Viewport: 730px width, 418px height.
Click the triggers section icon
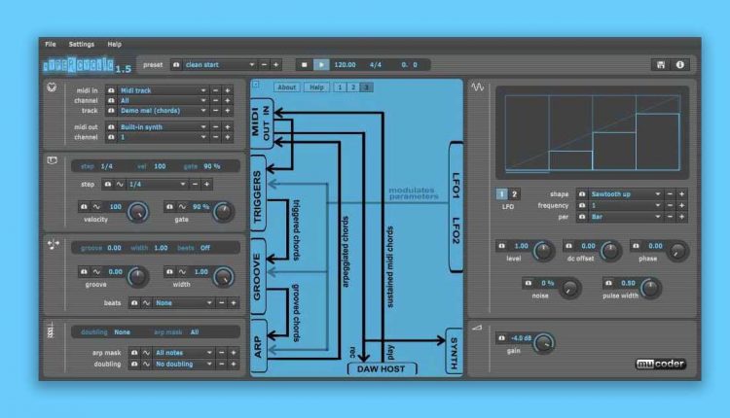pos(52,160)
